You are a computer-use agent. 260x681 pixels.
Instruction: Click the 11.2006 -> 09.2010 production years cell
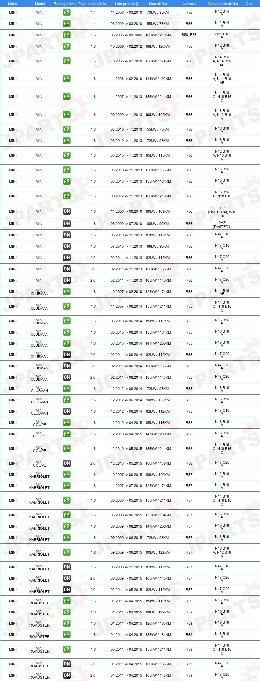[x=126, y=211]
